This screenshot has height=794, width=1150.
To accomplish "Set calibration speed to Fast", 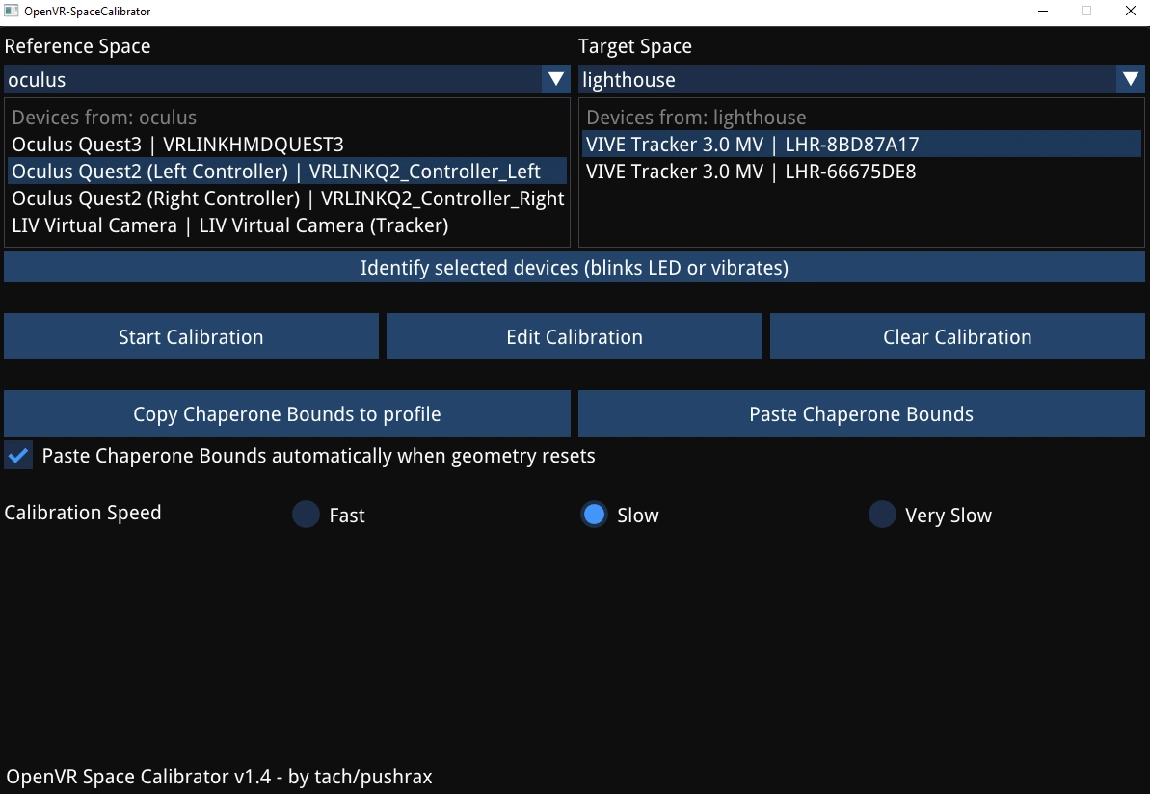I will (x=306, y=515).
